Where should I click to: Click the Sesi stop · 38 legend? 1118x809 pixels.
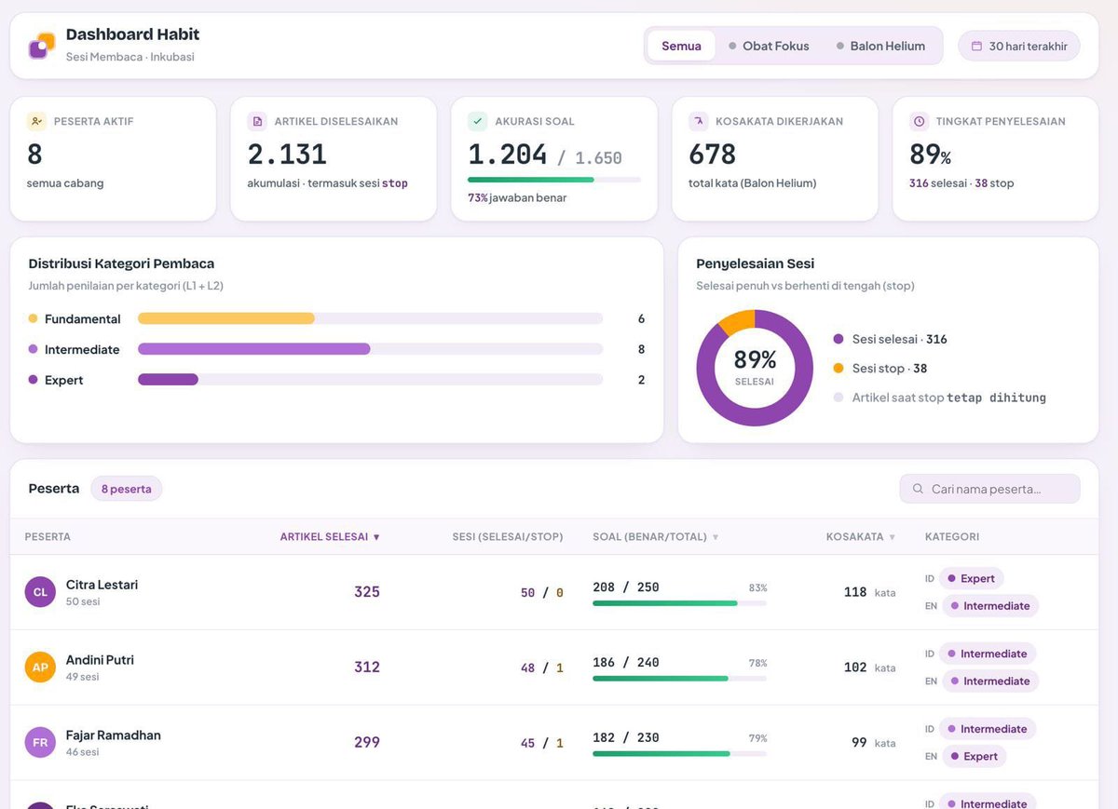pos(889,368)
